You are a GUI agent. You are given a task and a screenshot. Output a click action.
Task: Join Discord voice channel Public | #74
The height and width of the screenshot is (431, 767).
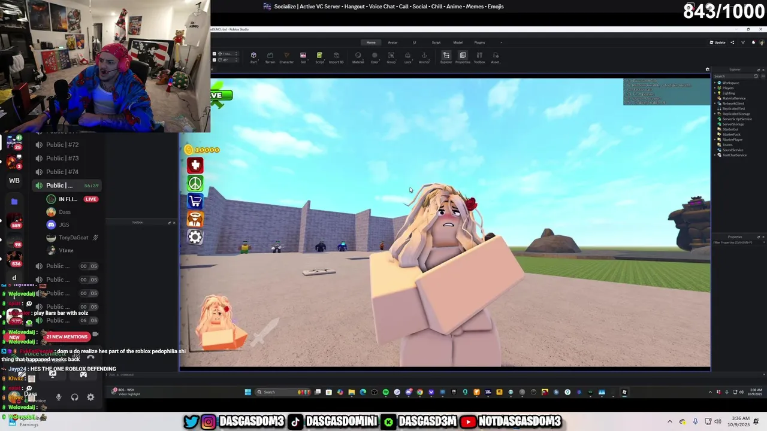(x=63, y=172)
